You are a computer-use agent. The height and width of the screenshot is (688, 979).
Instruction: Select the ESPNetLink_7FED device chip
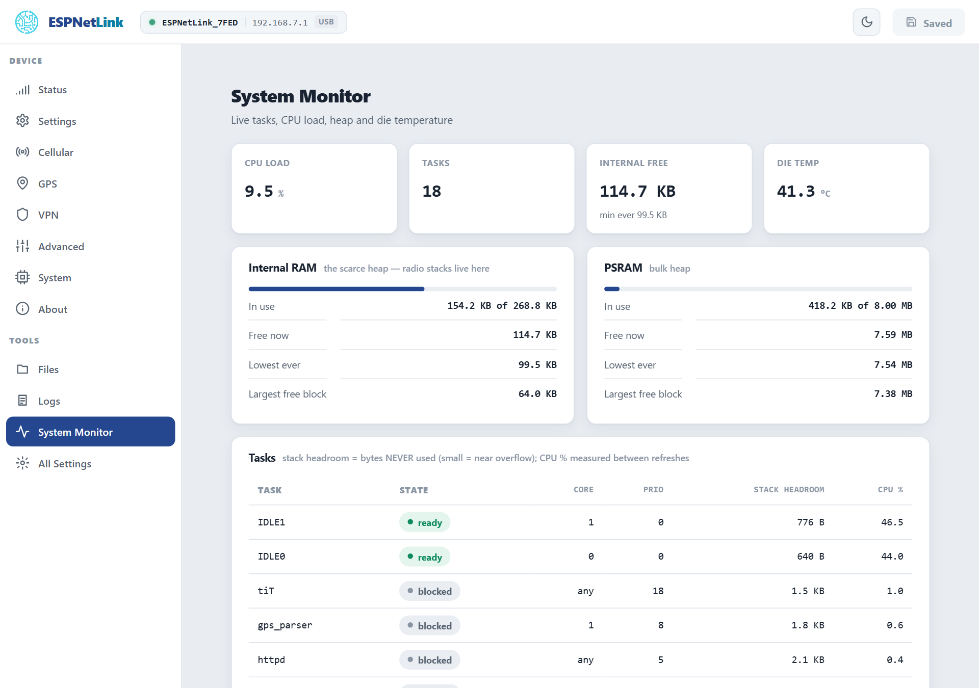pyautogui.click(x=243, y=22)
